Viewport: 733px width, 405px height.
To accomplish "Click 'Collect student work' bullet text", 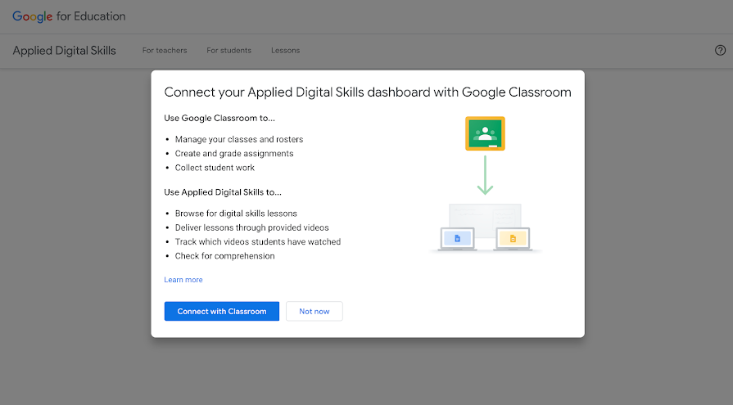I will [215, 168].
